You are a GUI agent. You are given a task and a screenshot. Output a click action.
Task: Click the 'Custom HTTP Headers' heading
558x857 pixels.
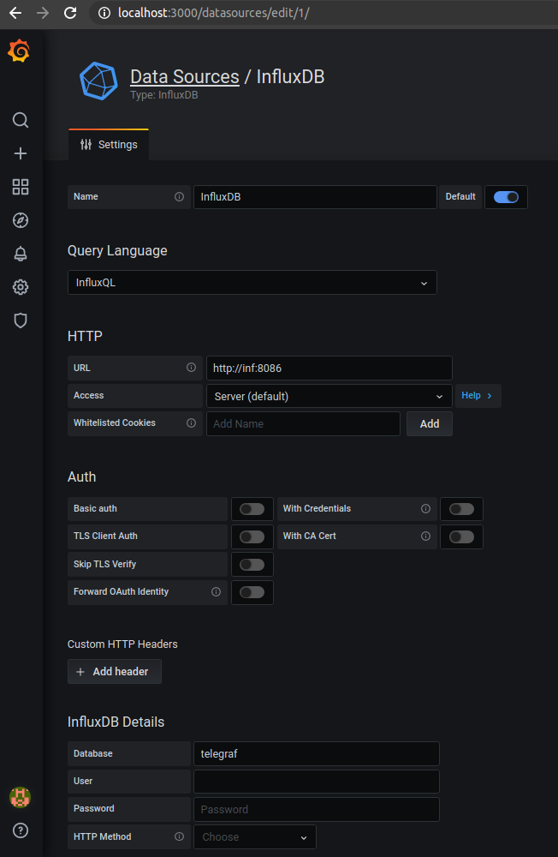pos(122,644)
